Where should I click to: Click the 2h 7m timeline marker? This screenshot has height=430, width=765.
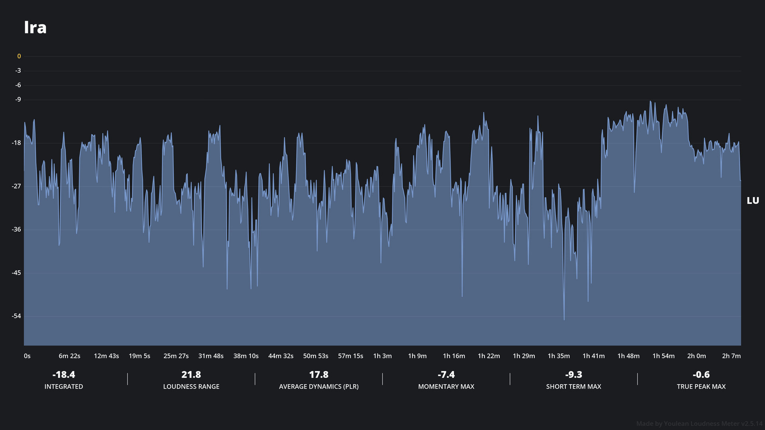(732, 356)
